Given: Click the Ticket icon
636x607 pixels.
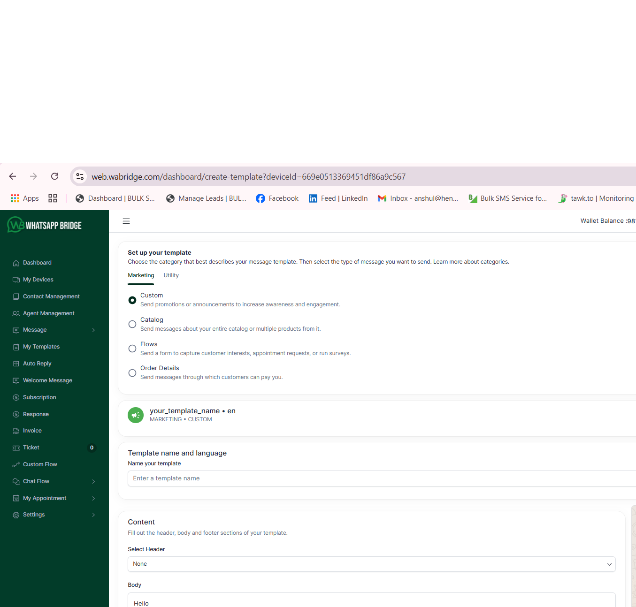Looking at the screenshot, I should (16, 448).
